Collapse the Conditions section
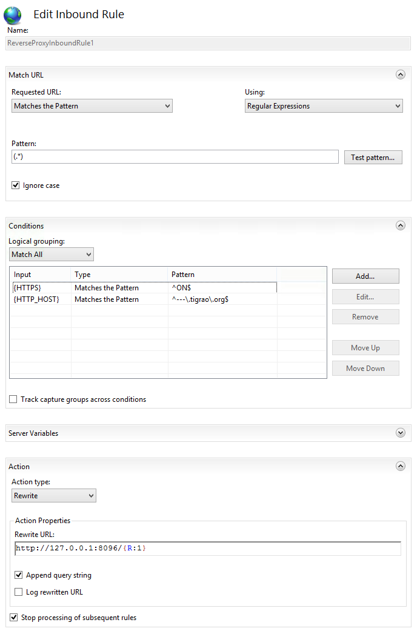 [400, 225]
